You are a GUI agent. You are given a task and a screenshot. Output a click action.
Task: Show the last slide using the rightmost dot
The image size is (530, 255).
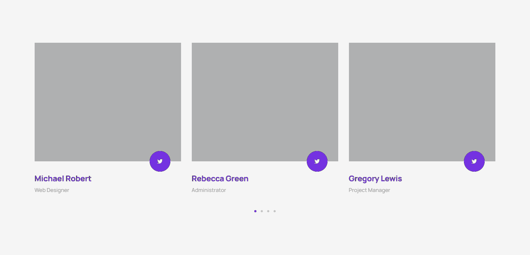coord(275,211)
